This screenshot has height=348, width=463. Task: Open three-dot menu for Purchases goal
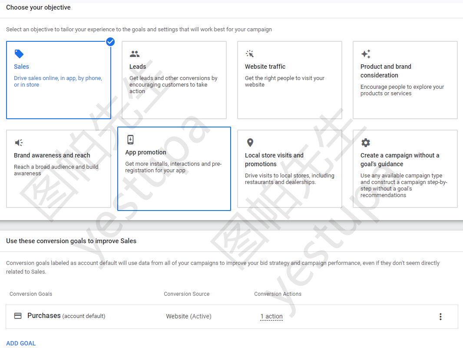click(440, 317)
